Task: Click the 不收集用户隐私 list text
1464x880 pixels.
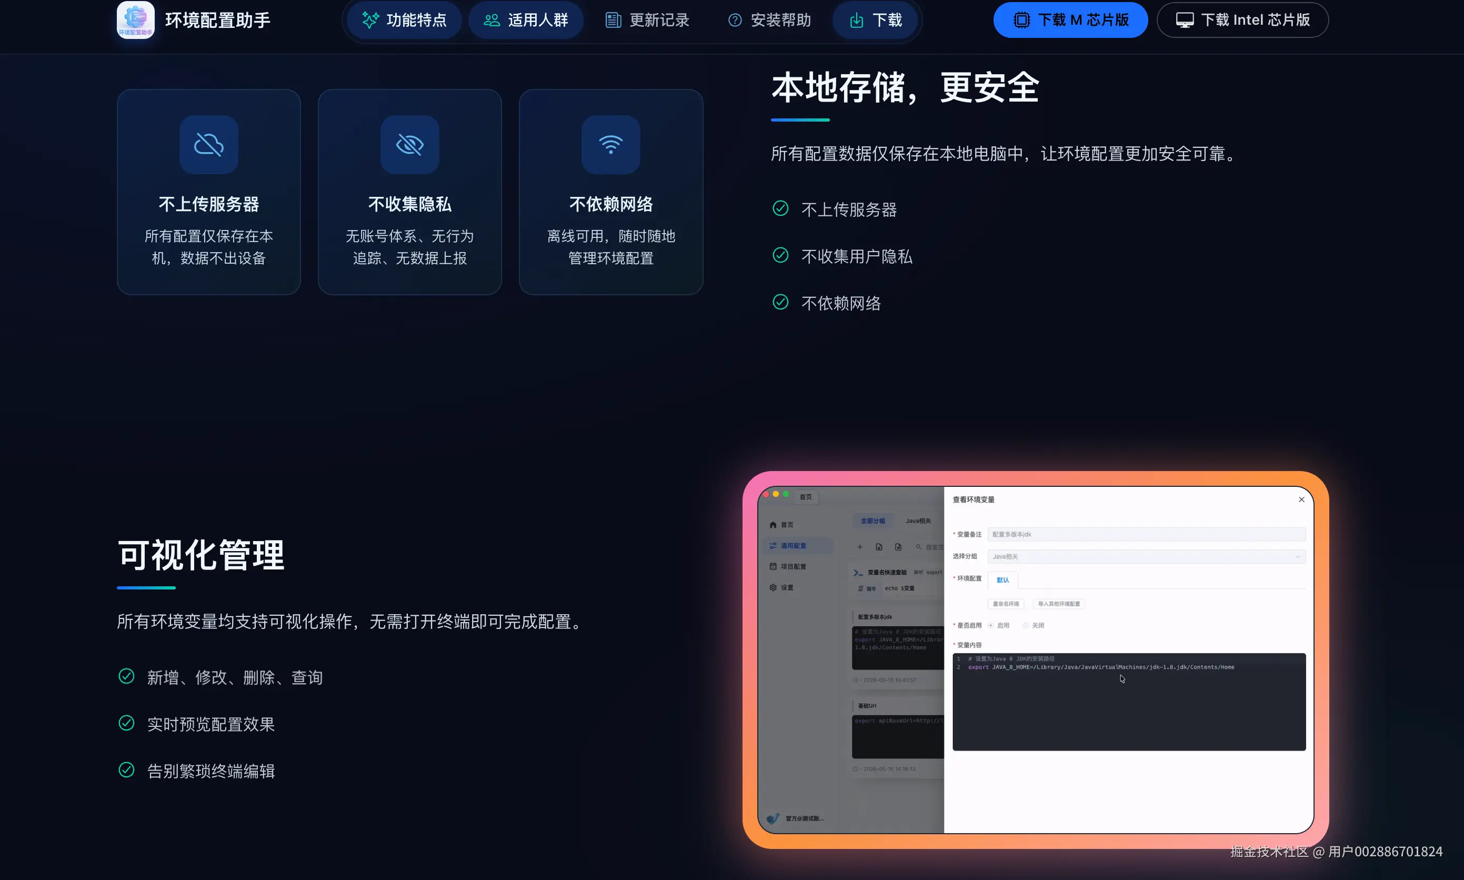Action: click(857, 257)
